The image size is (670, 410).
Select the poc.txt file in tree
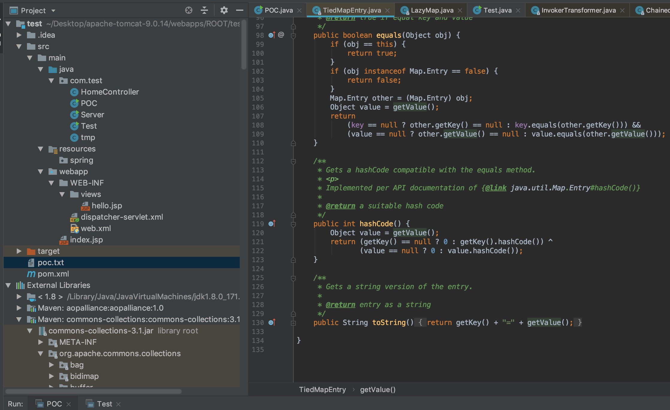(51, 262)
